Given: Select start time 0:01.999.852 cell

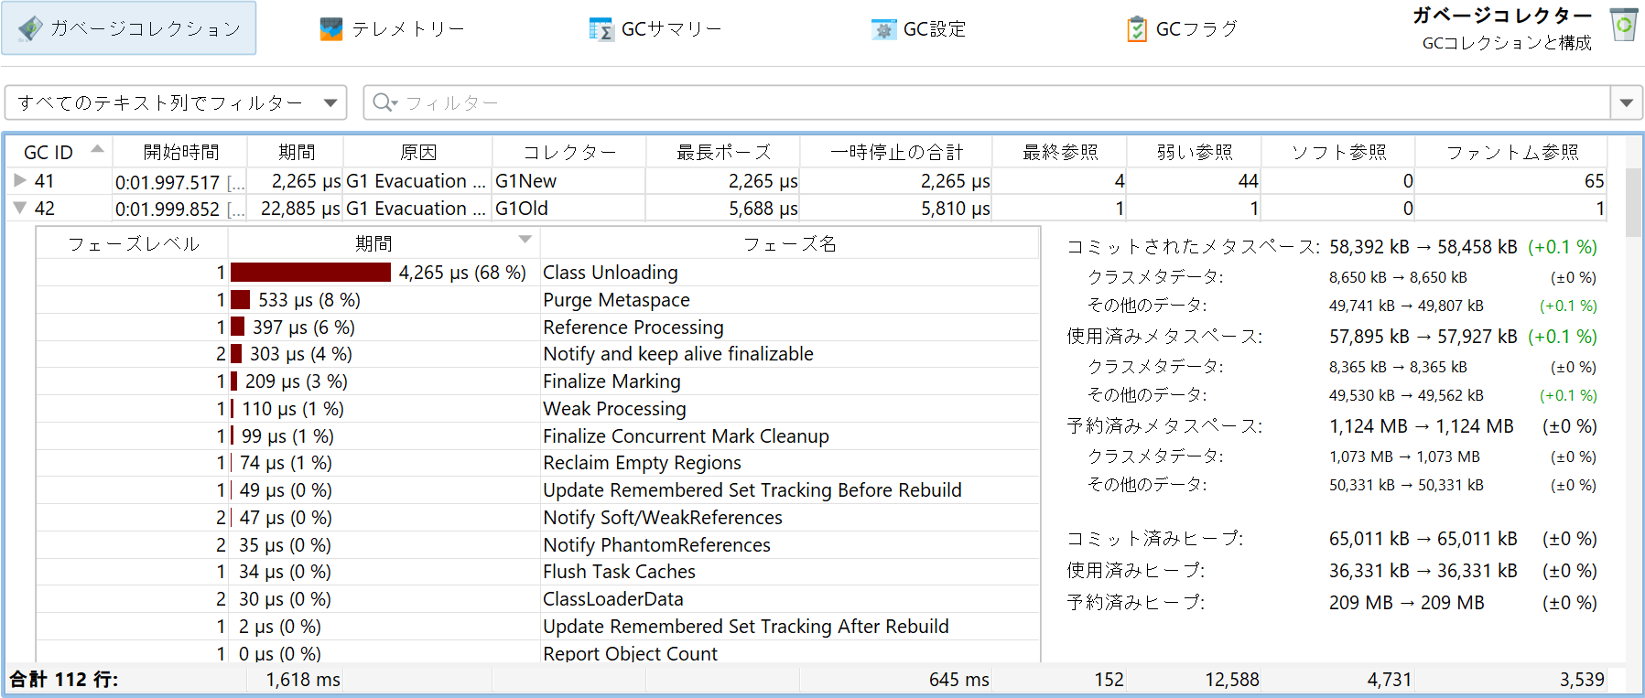Looking at the screenshot, I should point(181,209).
